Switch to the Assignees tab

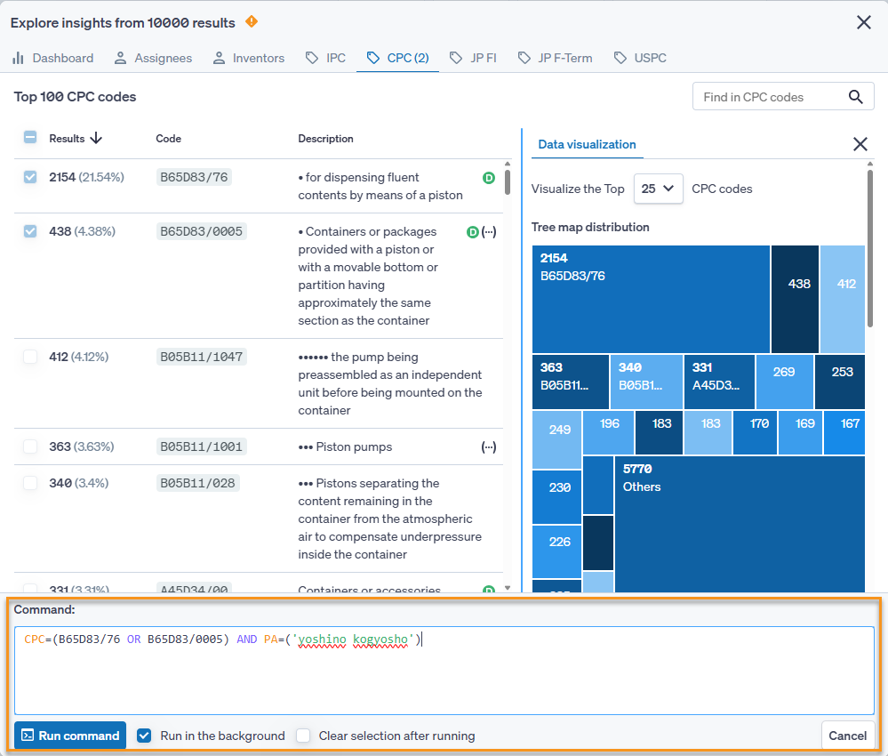click(x=153, y=58)
